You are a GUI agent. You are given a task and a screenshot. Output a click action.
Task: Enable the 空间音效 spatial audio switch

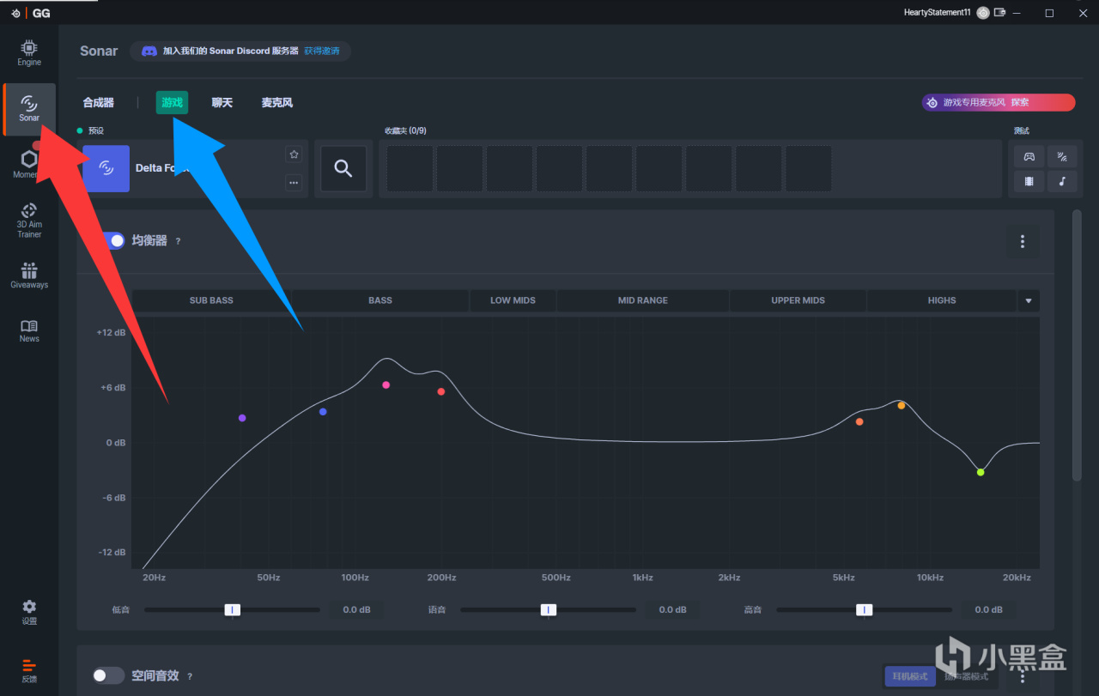tap(109, 675)
